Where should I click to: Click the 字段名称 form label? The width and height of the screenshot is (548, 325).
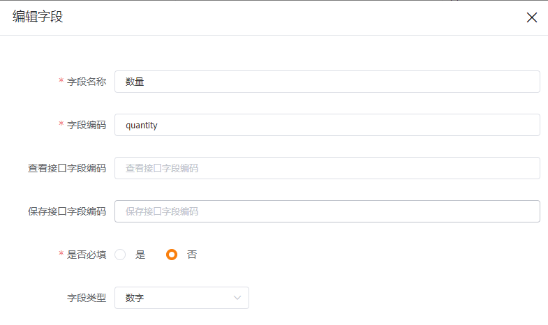tap(87, 82)
